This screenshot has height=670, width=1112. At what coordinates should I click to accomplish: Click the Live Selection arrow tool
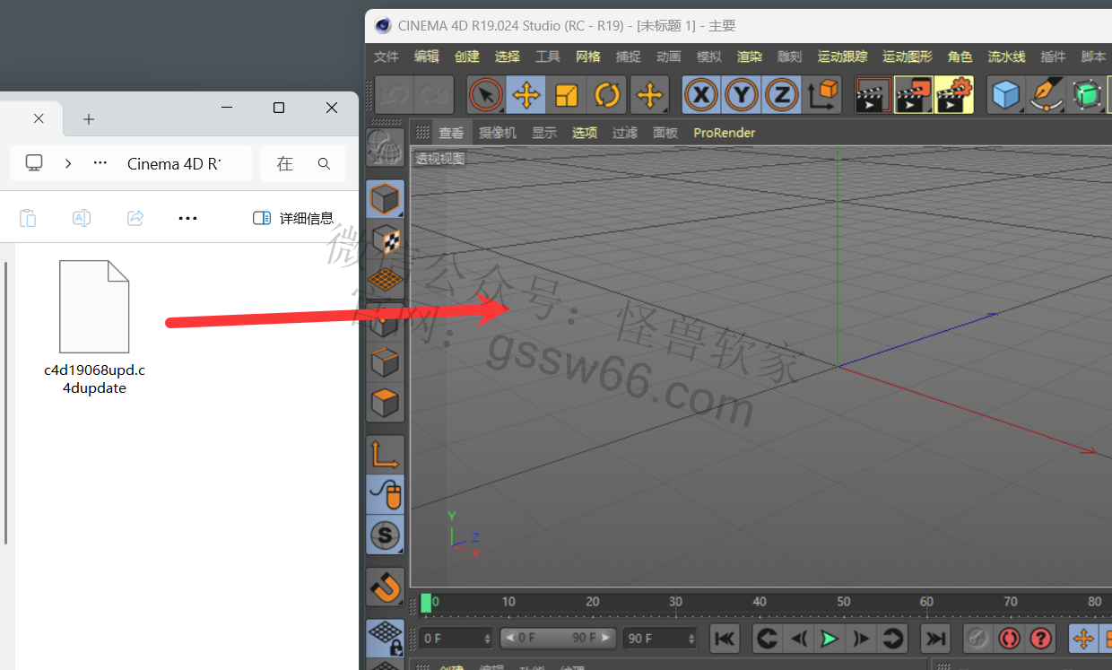[486, 94]
